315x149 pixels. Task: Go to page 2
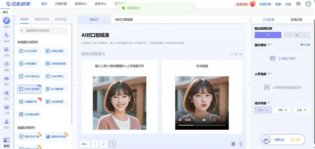pos(103,144)
